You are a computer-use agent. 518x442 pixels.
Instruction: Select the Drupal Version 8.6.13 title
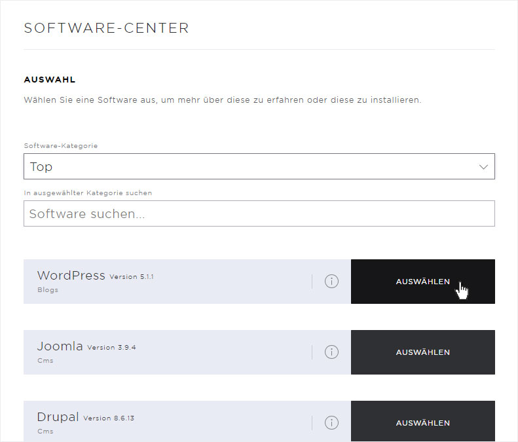tap(86, 417)
